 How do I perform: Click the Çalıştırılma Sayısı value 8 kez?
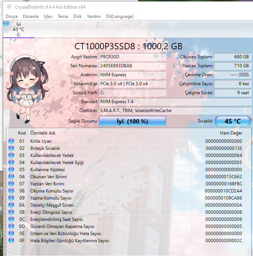coord(233,84)
